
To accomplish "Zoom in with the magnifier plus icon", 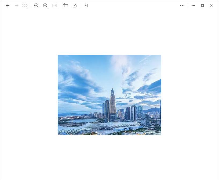I will 36,6.
